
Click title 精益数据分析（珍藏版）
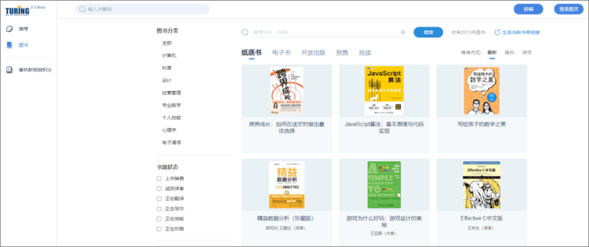click(286, 218)
